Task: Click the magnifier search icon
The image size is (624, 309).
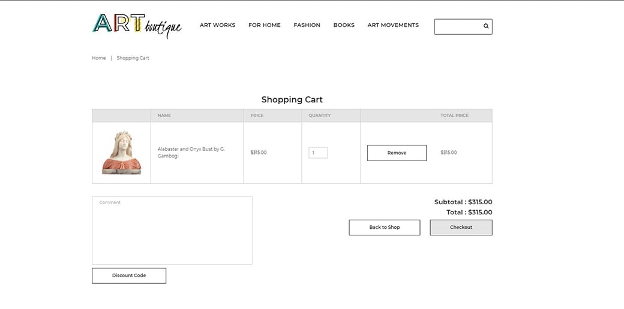Action: 486,26
